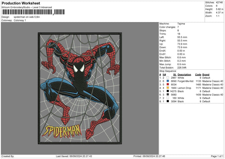This screenshot has width=225, height=159.
Task: Click the code '1439' in stop row 6
Action: [198, 94]
